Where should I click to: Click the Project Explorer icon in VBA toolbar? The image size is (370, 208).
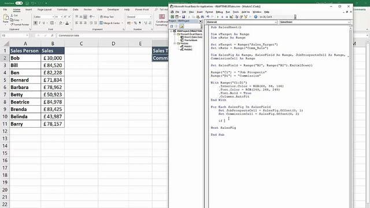point(236,17)
